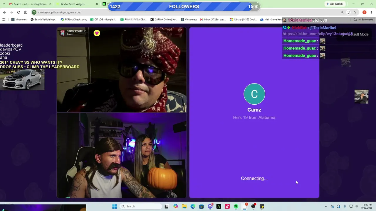Click the Windows taskbar Search box
This screenshot has width=376, height=211.
click(x=141, y=206)
